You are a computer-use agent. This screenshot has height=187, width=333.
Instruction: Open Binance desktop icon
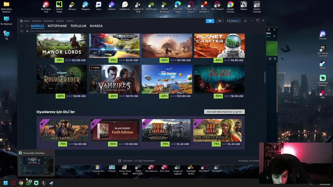tap(72, 6)
